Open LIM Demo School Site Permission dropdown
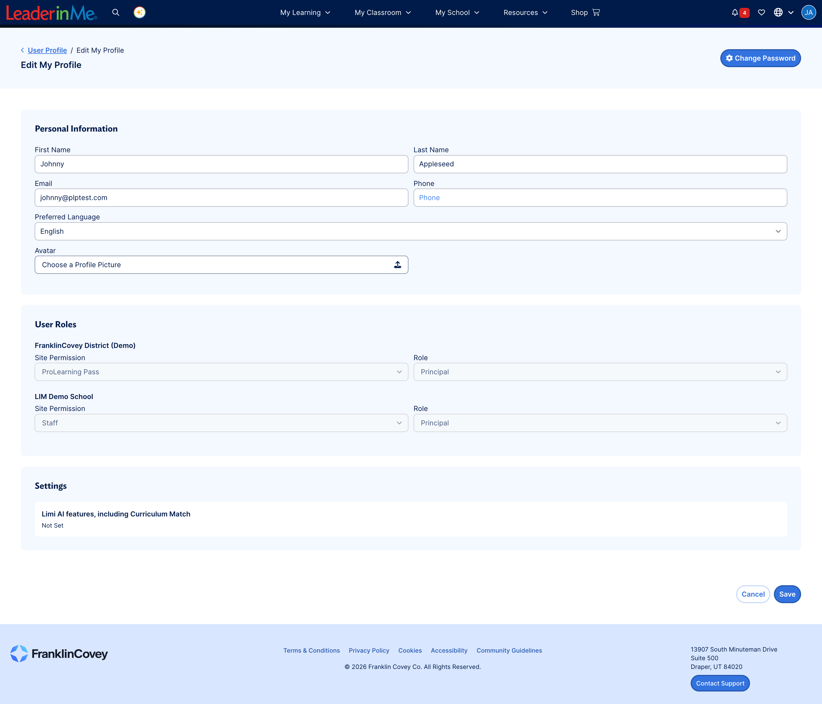 [221, 423]
